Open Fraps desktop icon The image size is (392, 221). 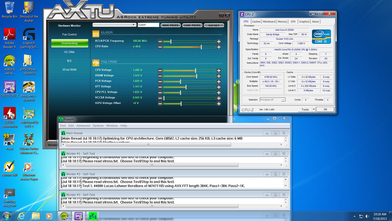pos(10,142)
